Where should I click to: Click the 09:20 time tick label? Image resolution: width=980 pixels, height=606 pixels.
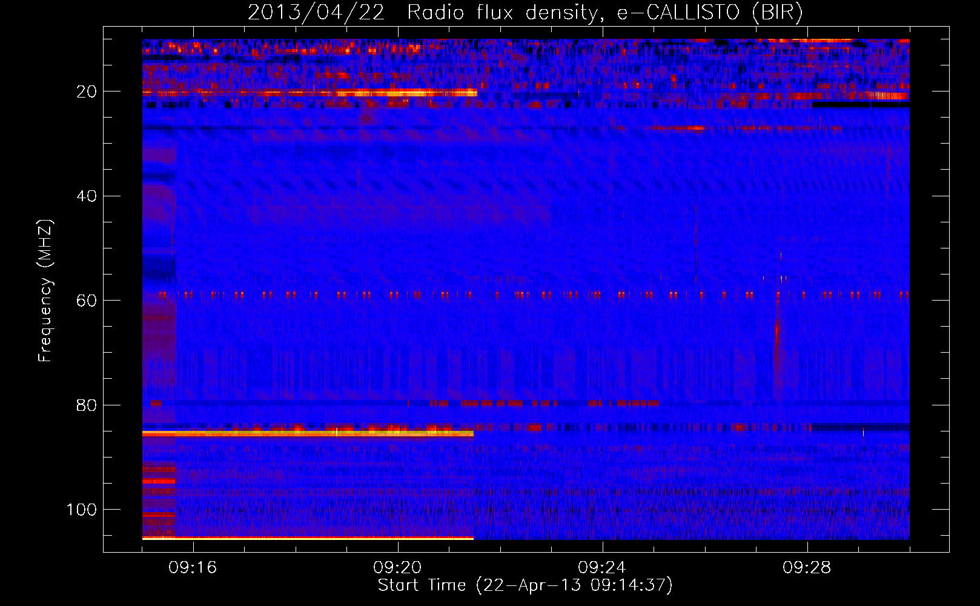(x=397, y=568)
